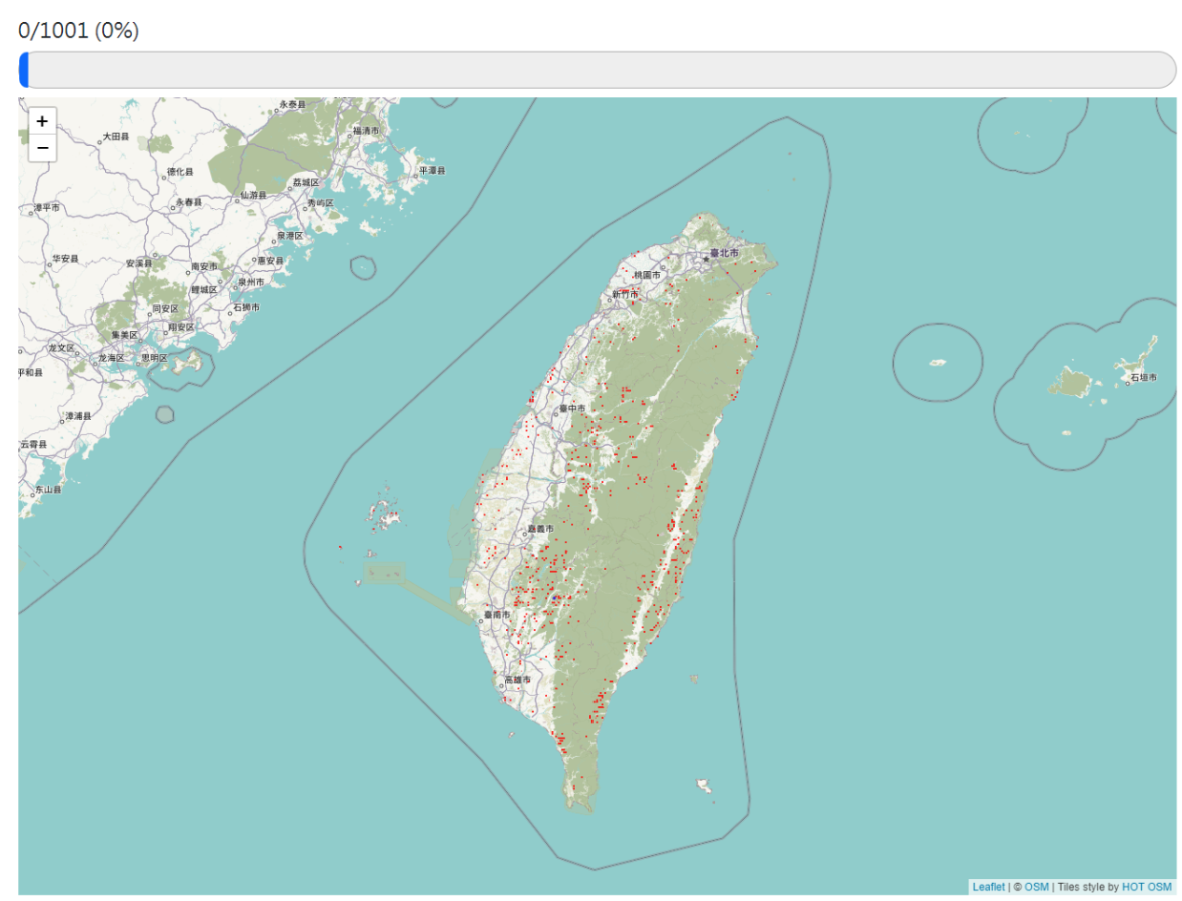
Task: Click the 臺中市 city marker
Action: point(554,409)
